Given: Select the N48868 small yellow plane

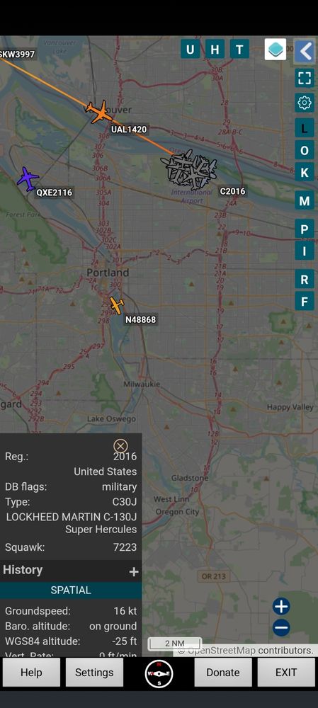Looking at the screenshot, I should (x=117, y=305).
